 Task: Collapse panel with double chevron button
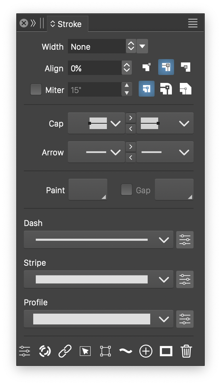(33, 23)
